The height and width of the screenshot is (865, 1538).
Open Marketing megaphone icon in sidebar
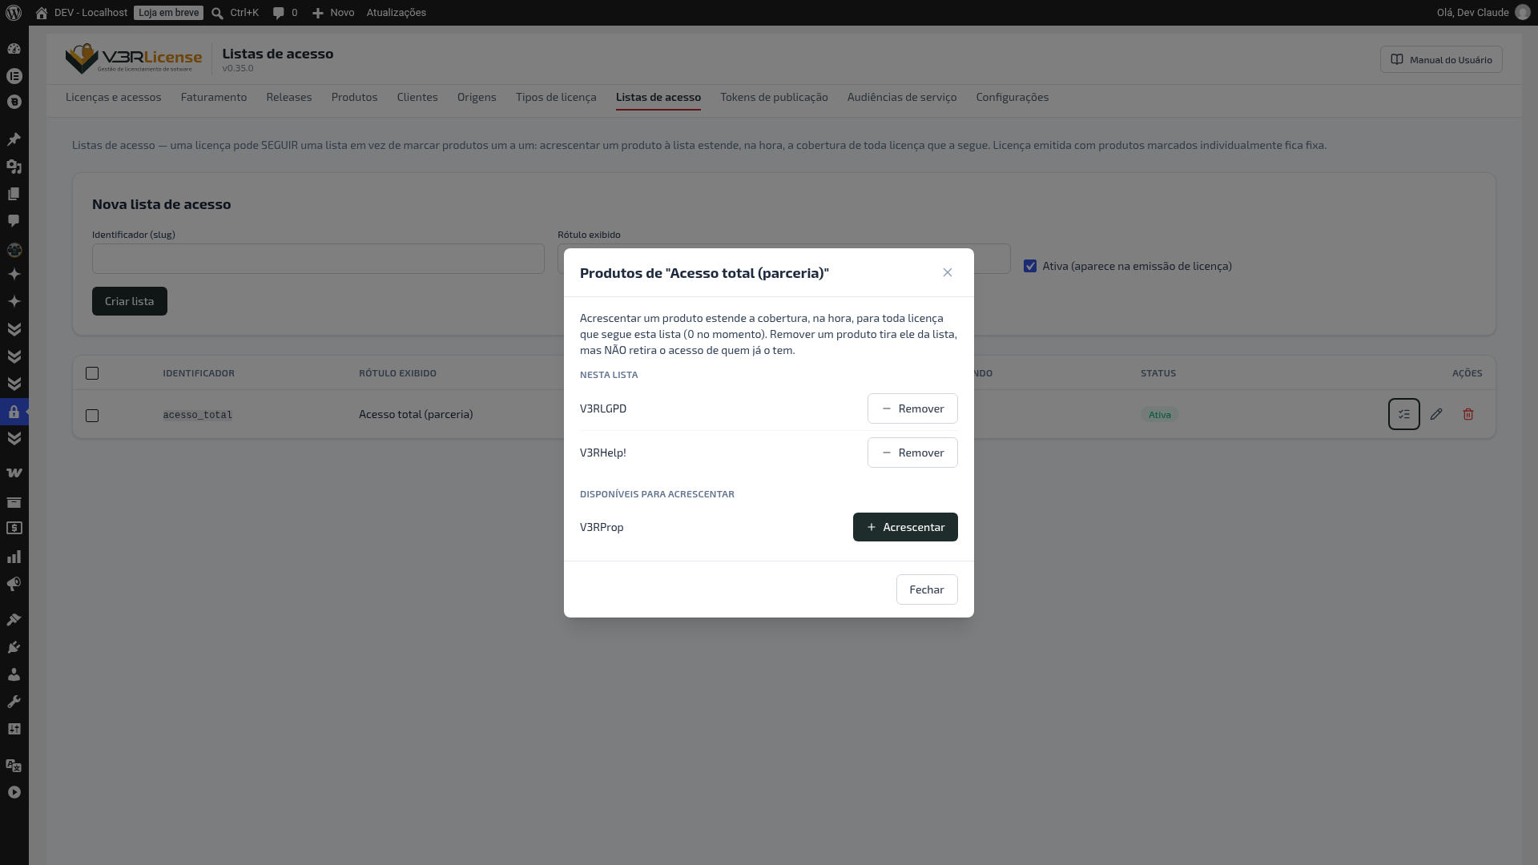14,584
